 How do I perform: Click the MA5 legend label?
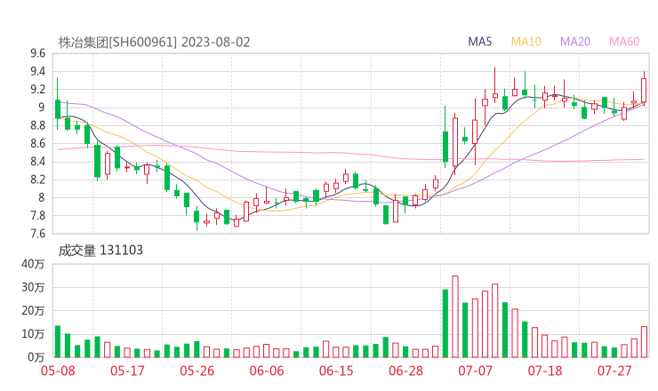[x=479, y=42]
